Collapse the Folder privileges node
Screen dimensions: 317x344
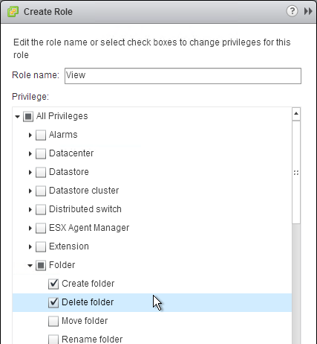coord(30,265)
